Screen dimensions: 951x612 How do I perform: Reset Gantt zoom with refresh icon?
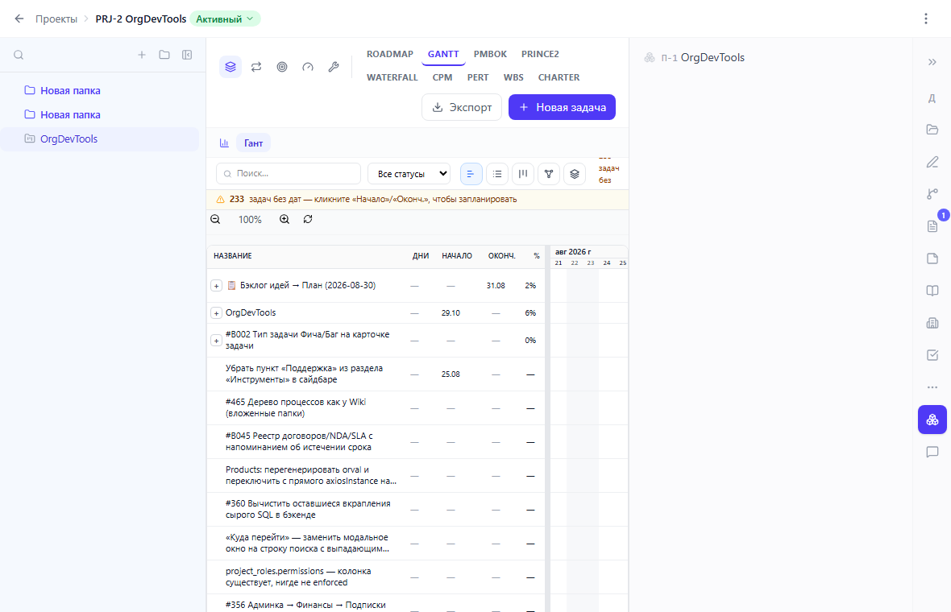pyautogui.click(x=308, y=219)
